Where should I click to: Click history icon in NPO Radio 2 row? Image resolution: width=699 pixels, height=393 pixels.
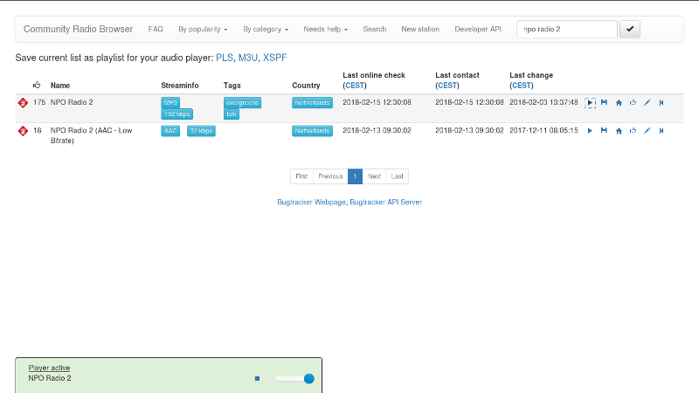pos(661,102)
